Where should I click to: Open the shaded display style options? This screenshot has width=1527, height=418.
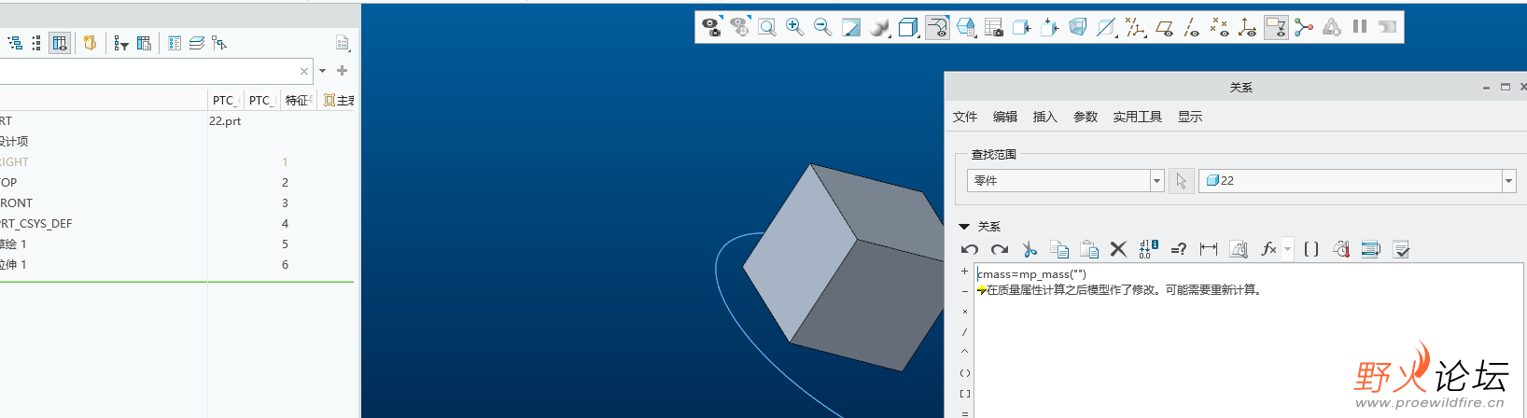(879, 27)
